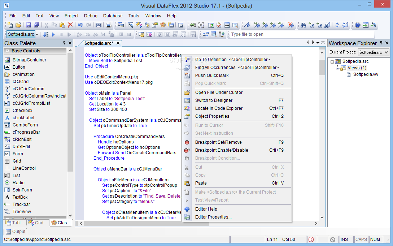Image resolution: width=393 pixels, height=246 pixels.
Task: Pick the Trackbar control in Class Palette
Action: click(21, 204)
